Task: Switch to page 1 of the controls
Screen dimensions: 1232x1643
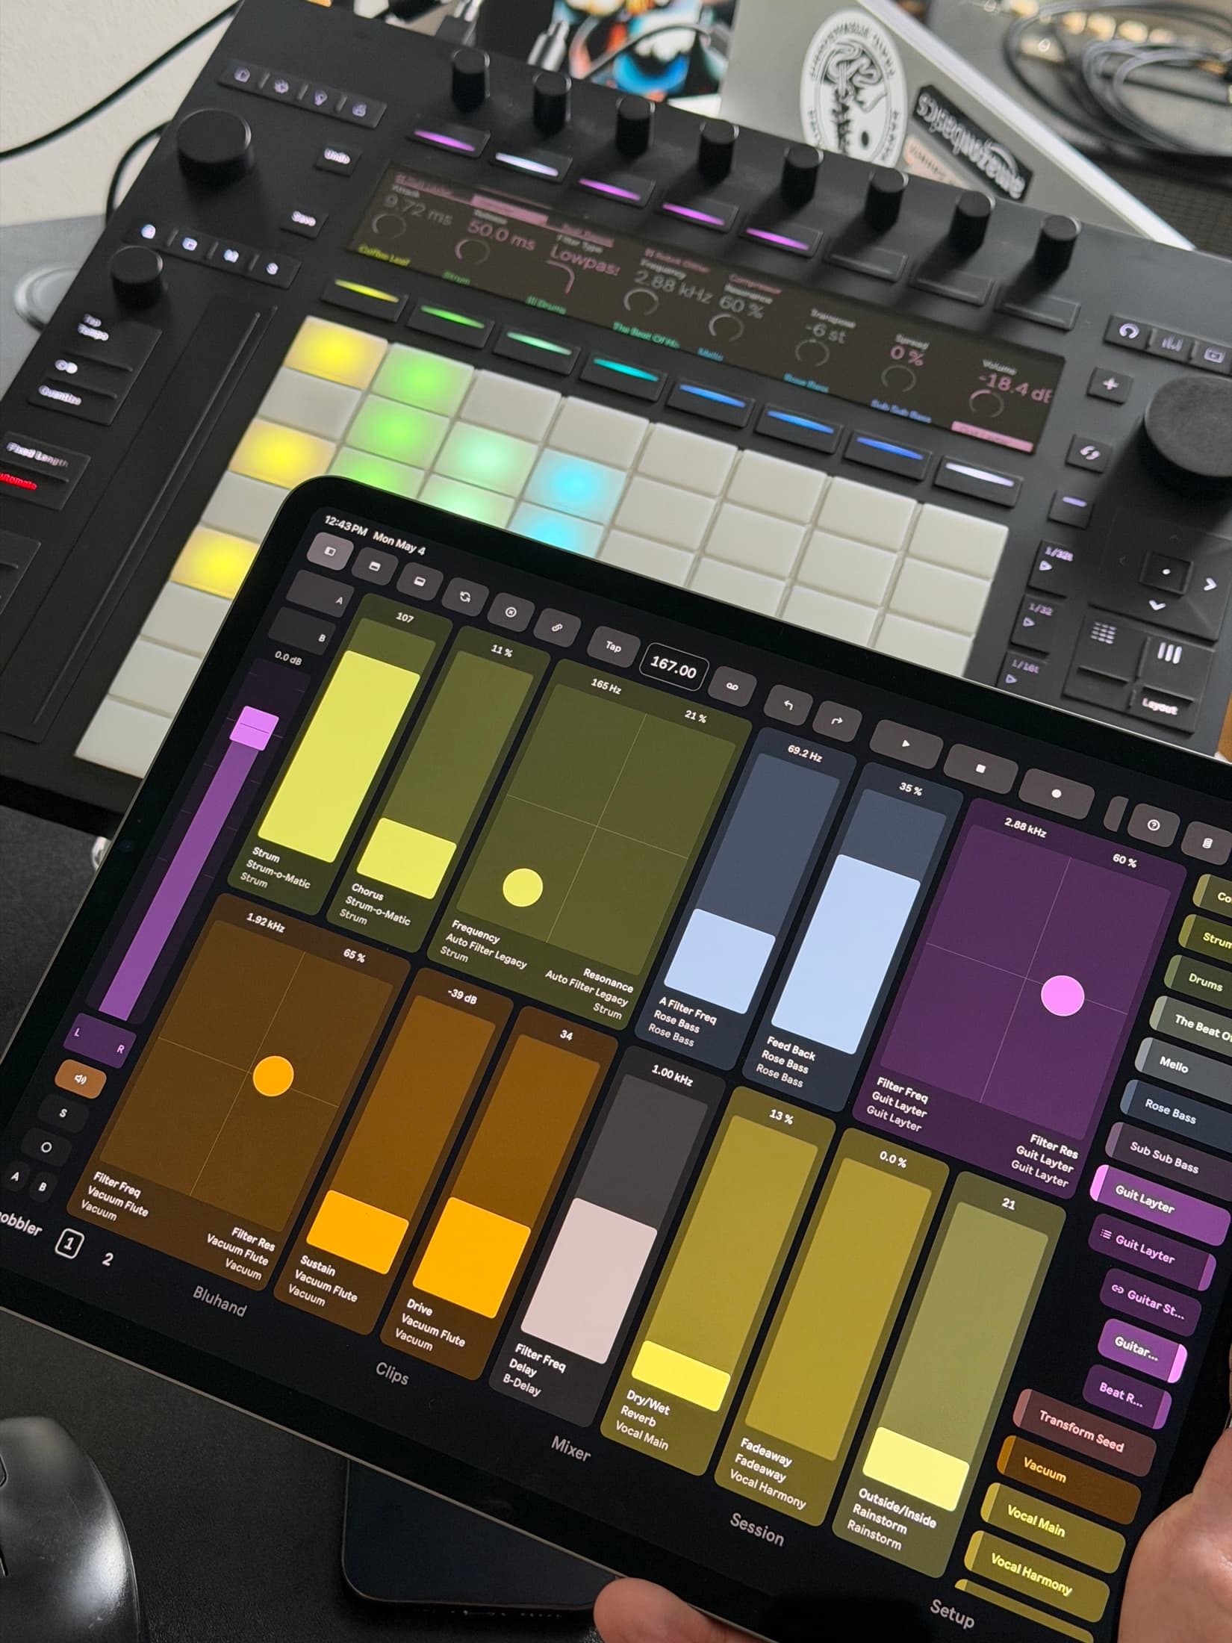Action: point(69,1242)
